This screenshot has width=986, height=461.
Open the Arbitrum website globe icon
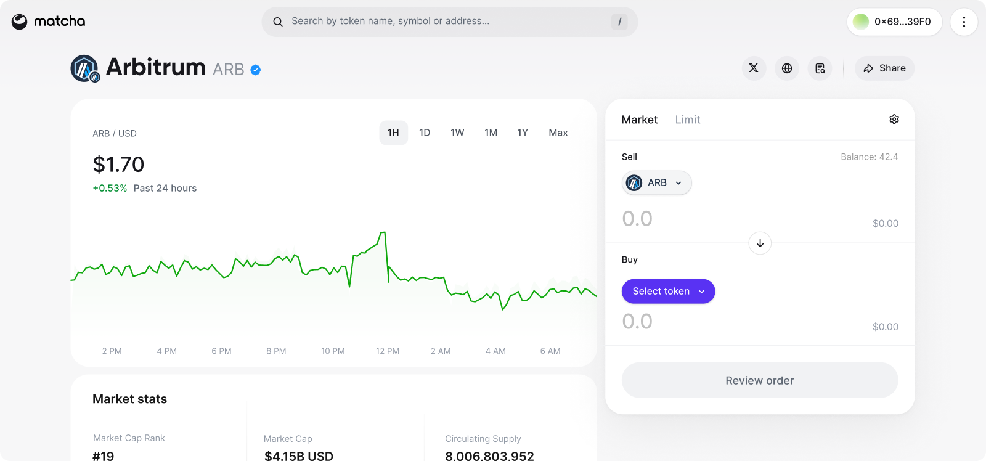coord(787,68)
